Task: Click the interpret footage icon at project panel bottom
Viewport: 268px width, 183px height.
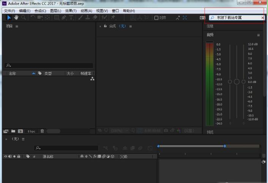Action: [6, 131]
